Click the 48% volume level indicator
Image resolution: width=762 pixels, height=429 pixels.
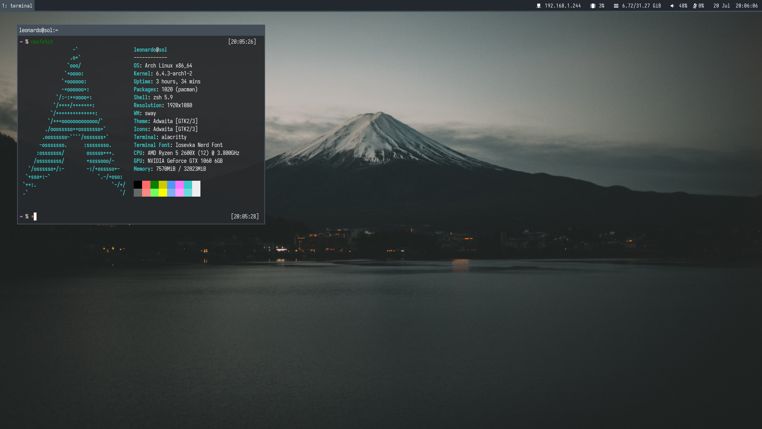(683, 6)
